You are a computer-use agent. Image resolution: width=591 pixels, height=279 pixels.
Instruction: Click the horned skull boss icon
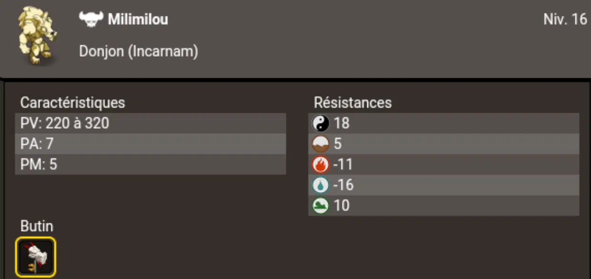coord(91,20)
